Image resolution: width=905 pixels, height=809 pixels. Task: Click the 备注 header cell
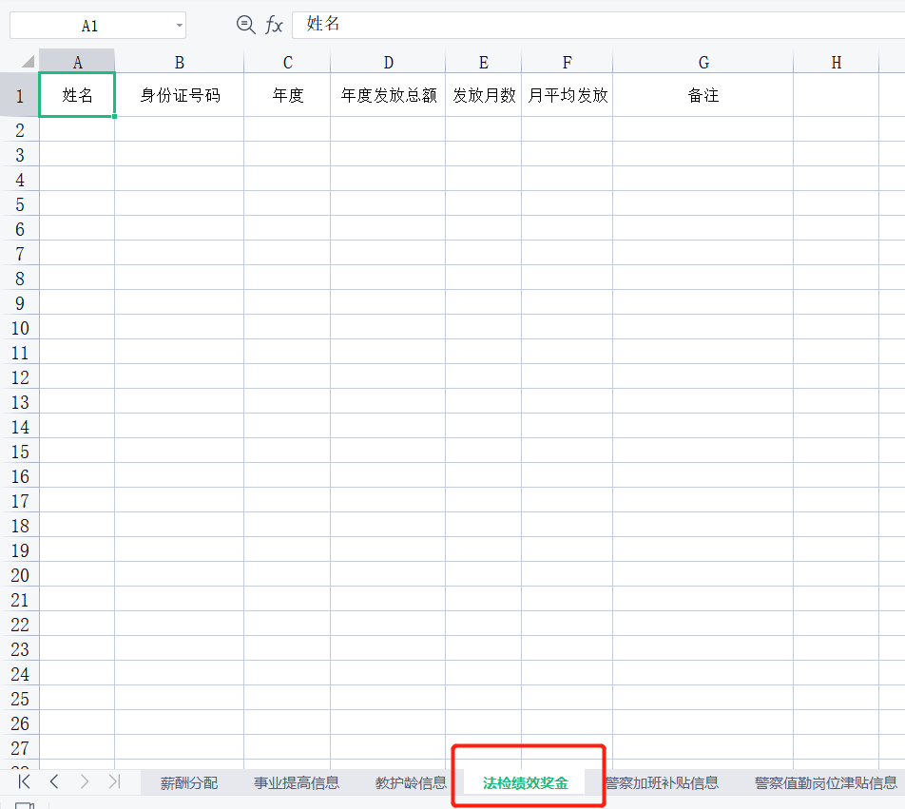pos(703,95)
